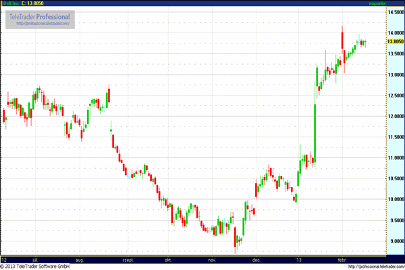Screen dimensions: 405x270
Task: Select the yellow 13.8050 current price marker
Action: tap(395, 41)
